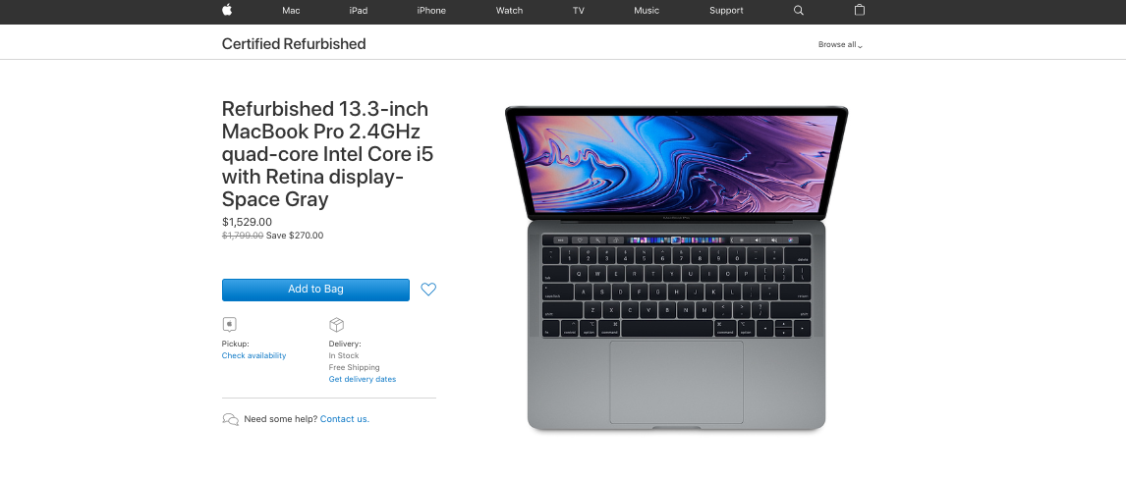Viewport: 1126px width, 479px height.
Task: Click the MacBook Pro product image
Action: point(676,269)
